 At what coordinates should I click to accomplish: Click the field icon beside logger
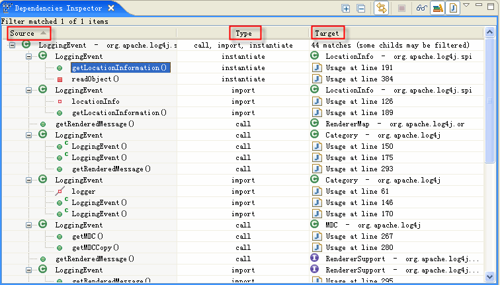pos(60,191)
